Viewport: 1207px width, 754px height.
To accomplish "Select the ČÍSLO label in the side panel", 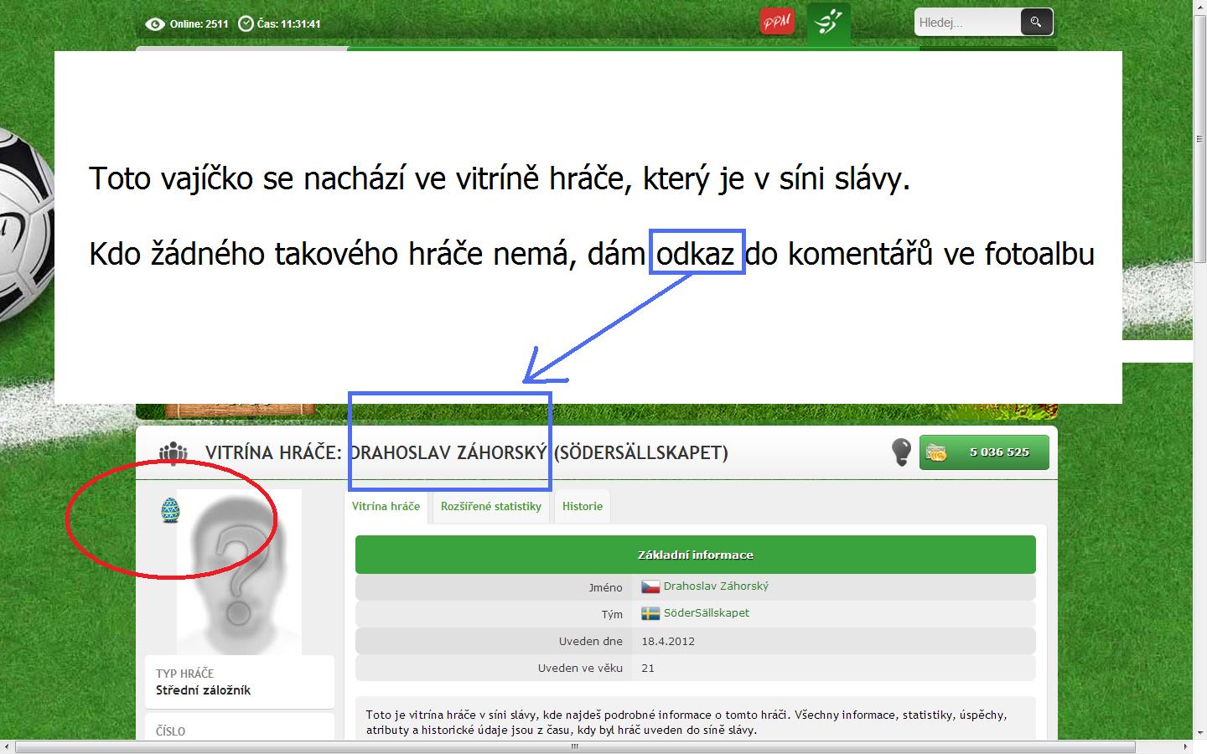I will [x=170, y=731].
